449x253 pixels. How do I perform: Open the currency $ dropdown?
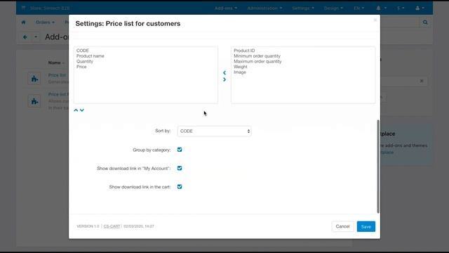(401, 8)
